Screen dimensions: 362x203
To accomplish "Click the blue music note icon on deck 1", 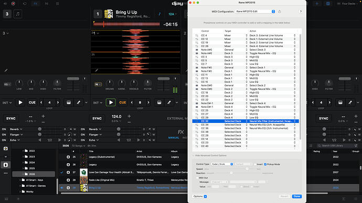I will [x=159, y=14].
